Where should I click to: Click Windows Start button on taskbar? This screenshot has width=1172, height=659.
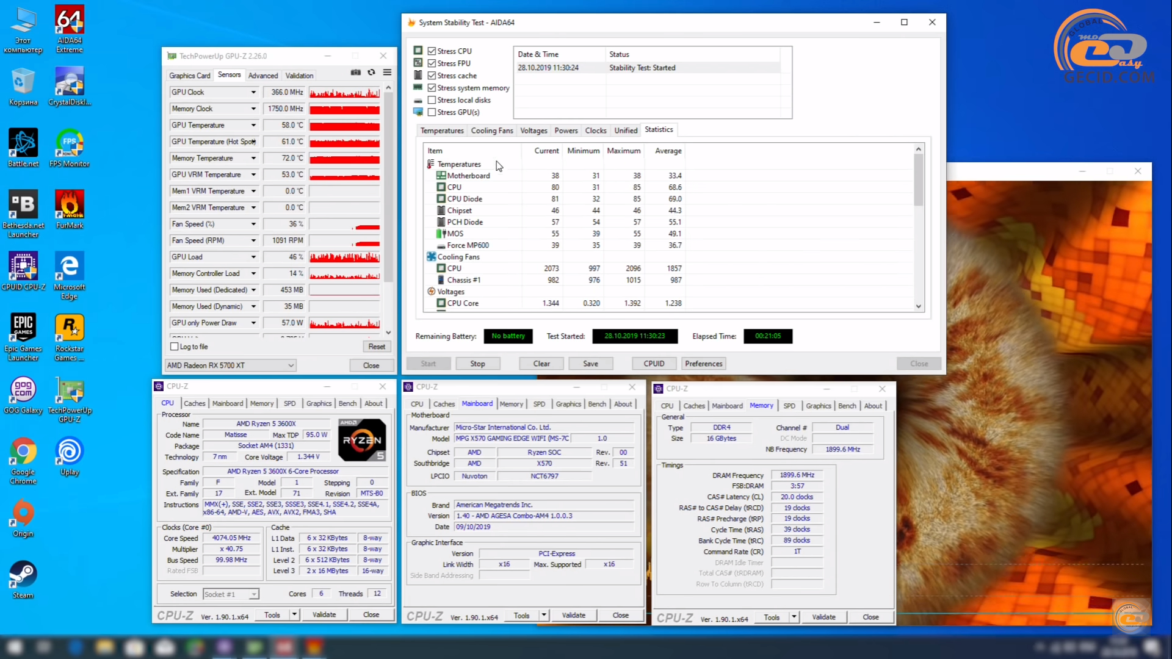[x=15, y=647]
